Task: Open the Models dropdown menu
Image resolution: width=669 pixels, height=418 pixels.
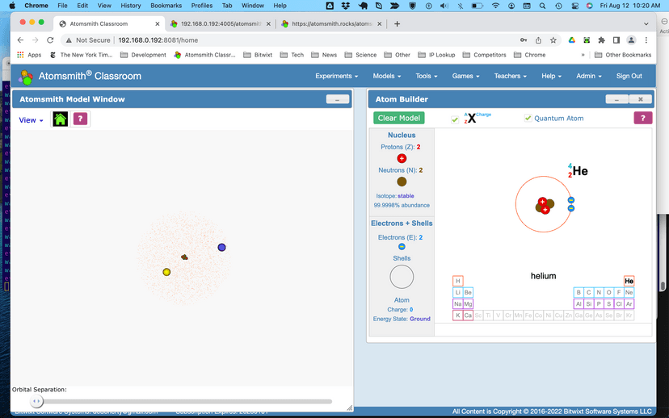Action: 388,76
